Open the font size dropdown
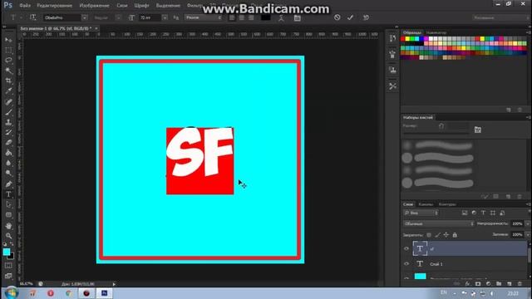Screen dimensions: 532x299 [165, 17]
